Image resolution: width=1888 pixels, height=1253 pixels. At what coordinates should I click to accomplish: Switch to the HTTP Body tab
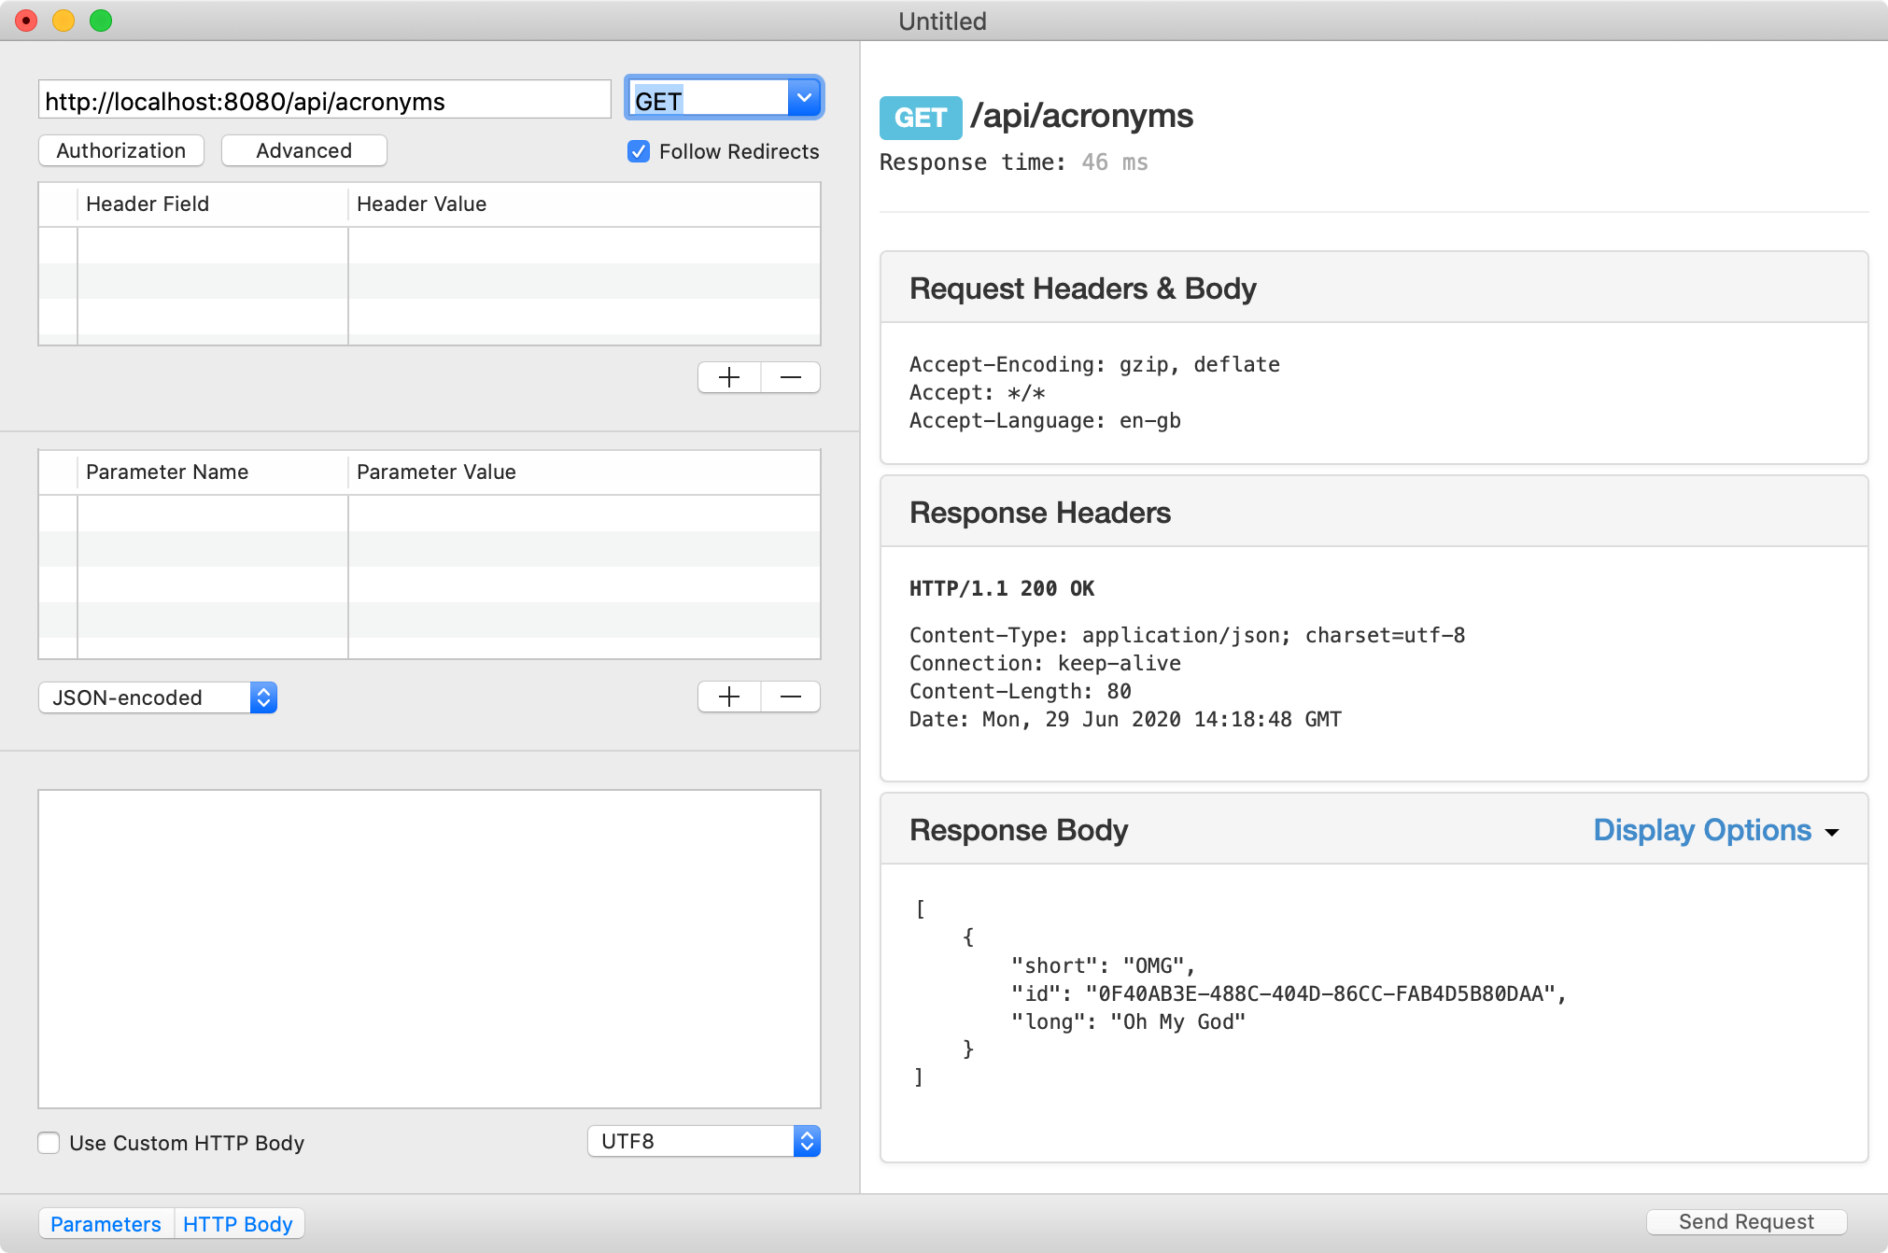point(238,1224)
